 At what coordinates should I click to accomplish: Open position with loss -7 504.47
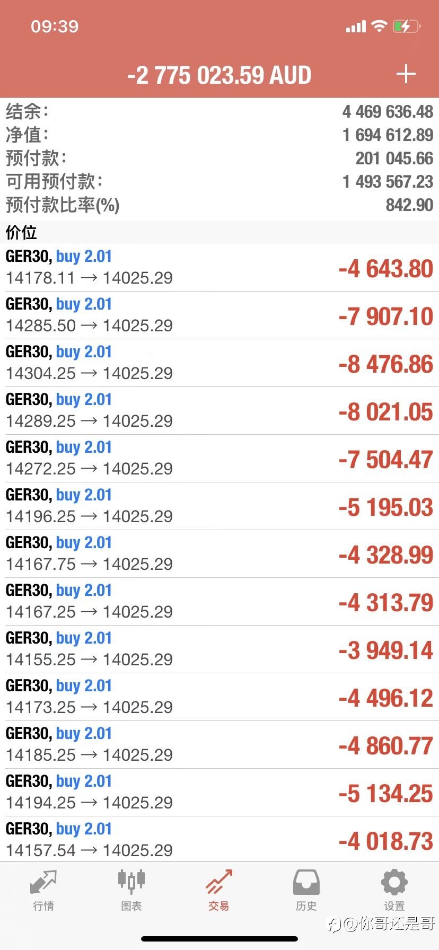219,459
